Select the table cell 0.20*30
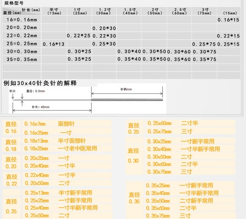This screenshot has width=246, height=219. pyautogui.click(x=104, y=28)
